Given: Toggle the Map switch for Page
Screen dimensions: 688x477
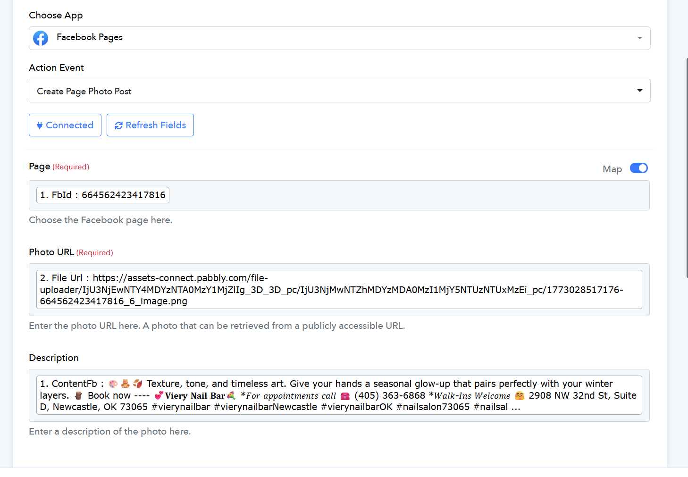Looking at the screenshot, I should tap(639, 168).
